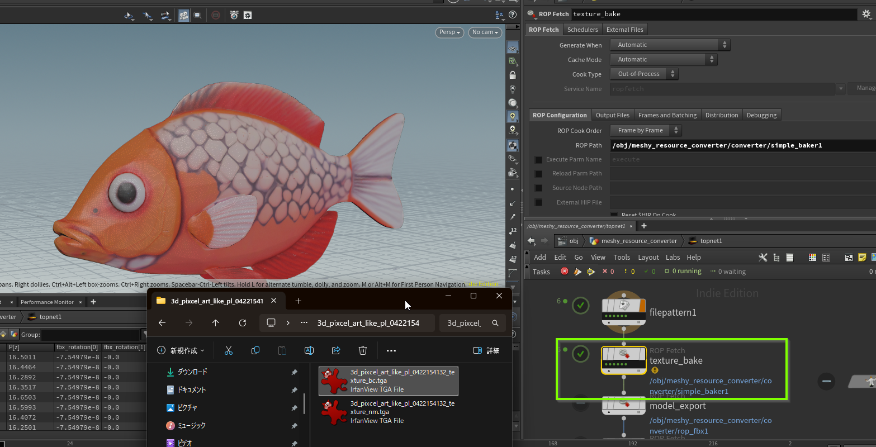
Task: Open viewport help question mark icon
Action: pyautogui.click(x=513, y=15)
